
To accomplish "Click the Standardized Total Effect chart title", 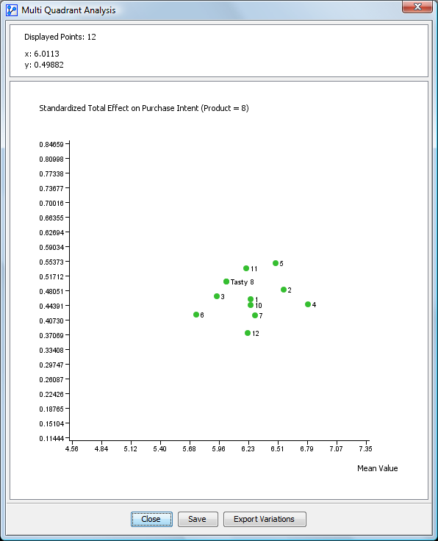I will point(144,108).
